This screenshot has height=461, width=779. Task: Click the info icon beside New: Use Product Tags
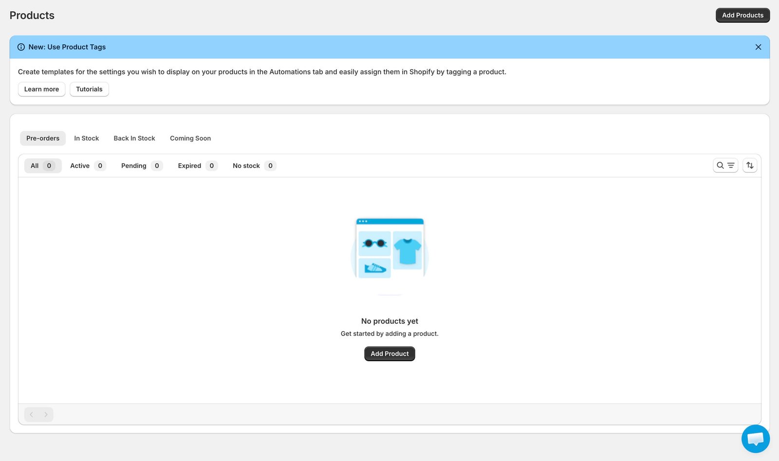pyautogui.click(x=21, y=47)
